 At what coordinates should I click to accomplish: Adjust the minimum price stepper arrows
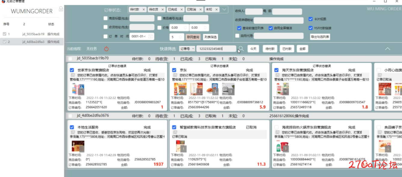[185, 28]
